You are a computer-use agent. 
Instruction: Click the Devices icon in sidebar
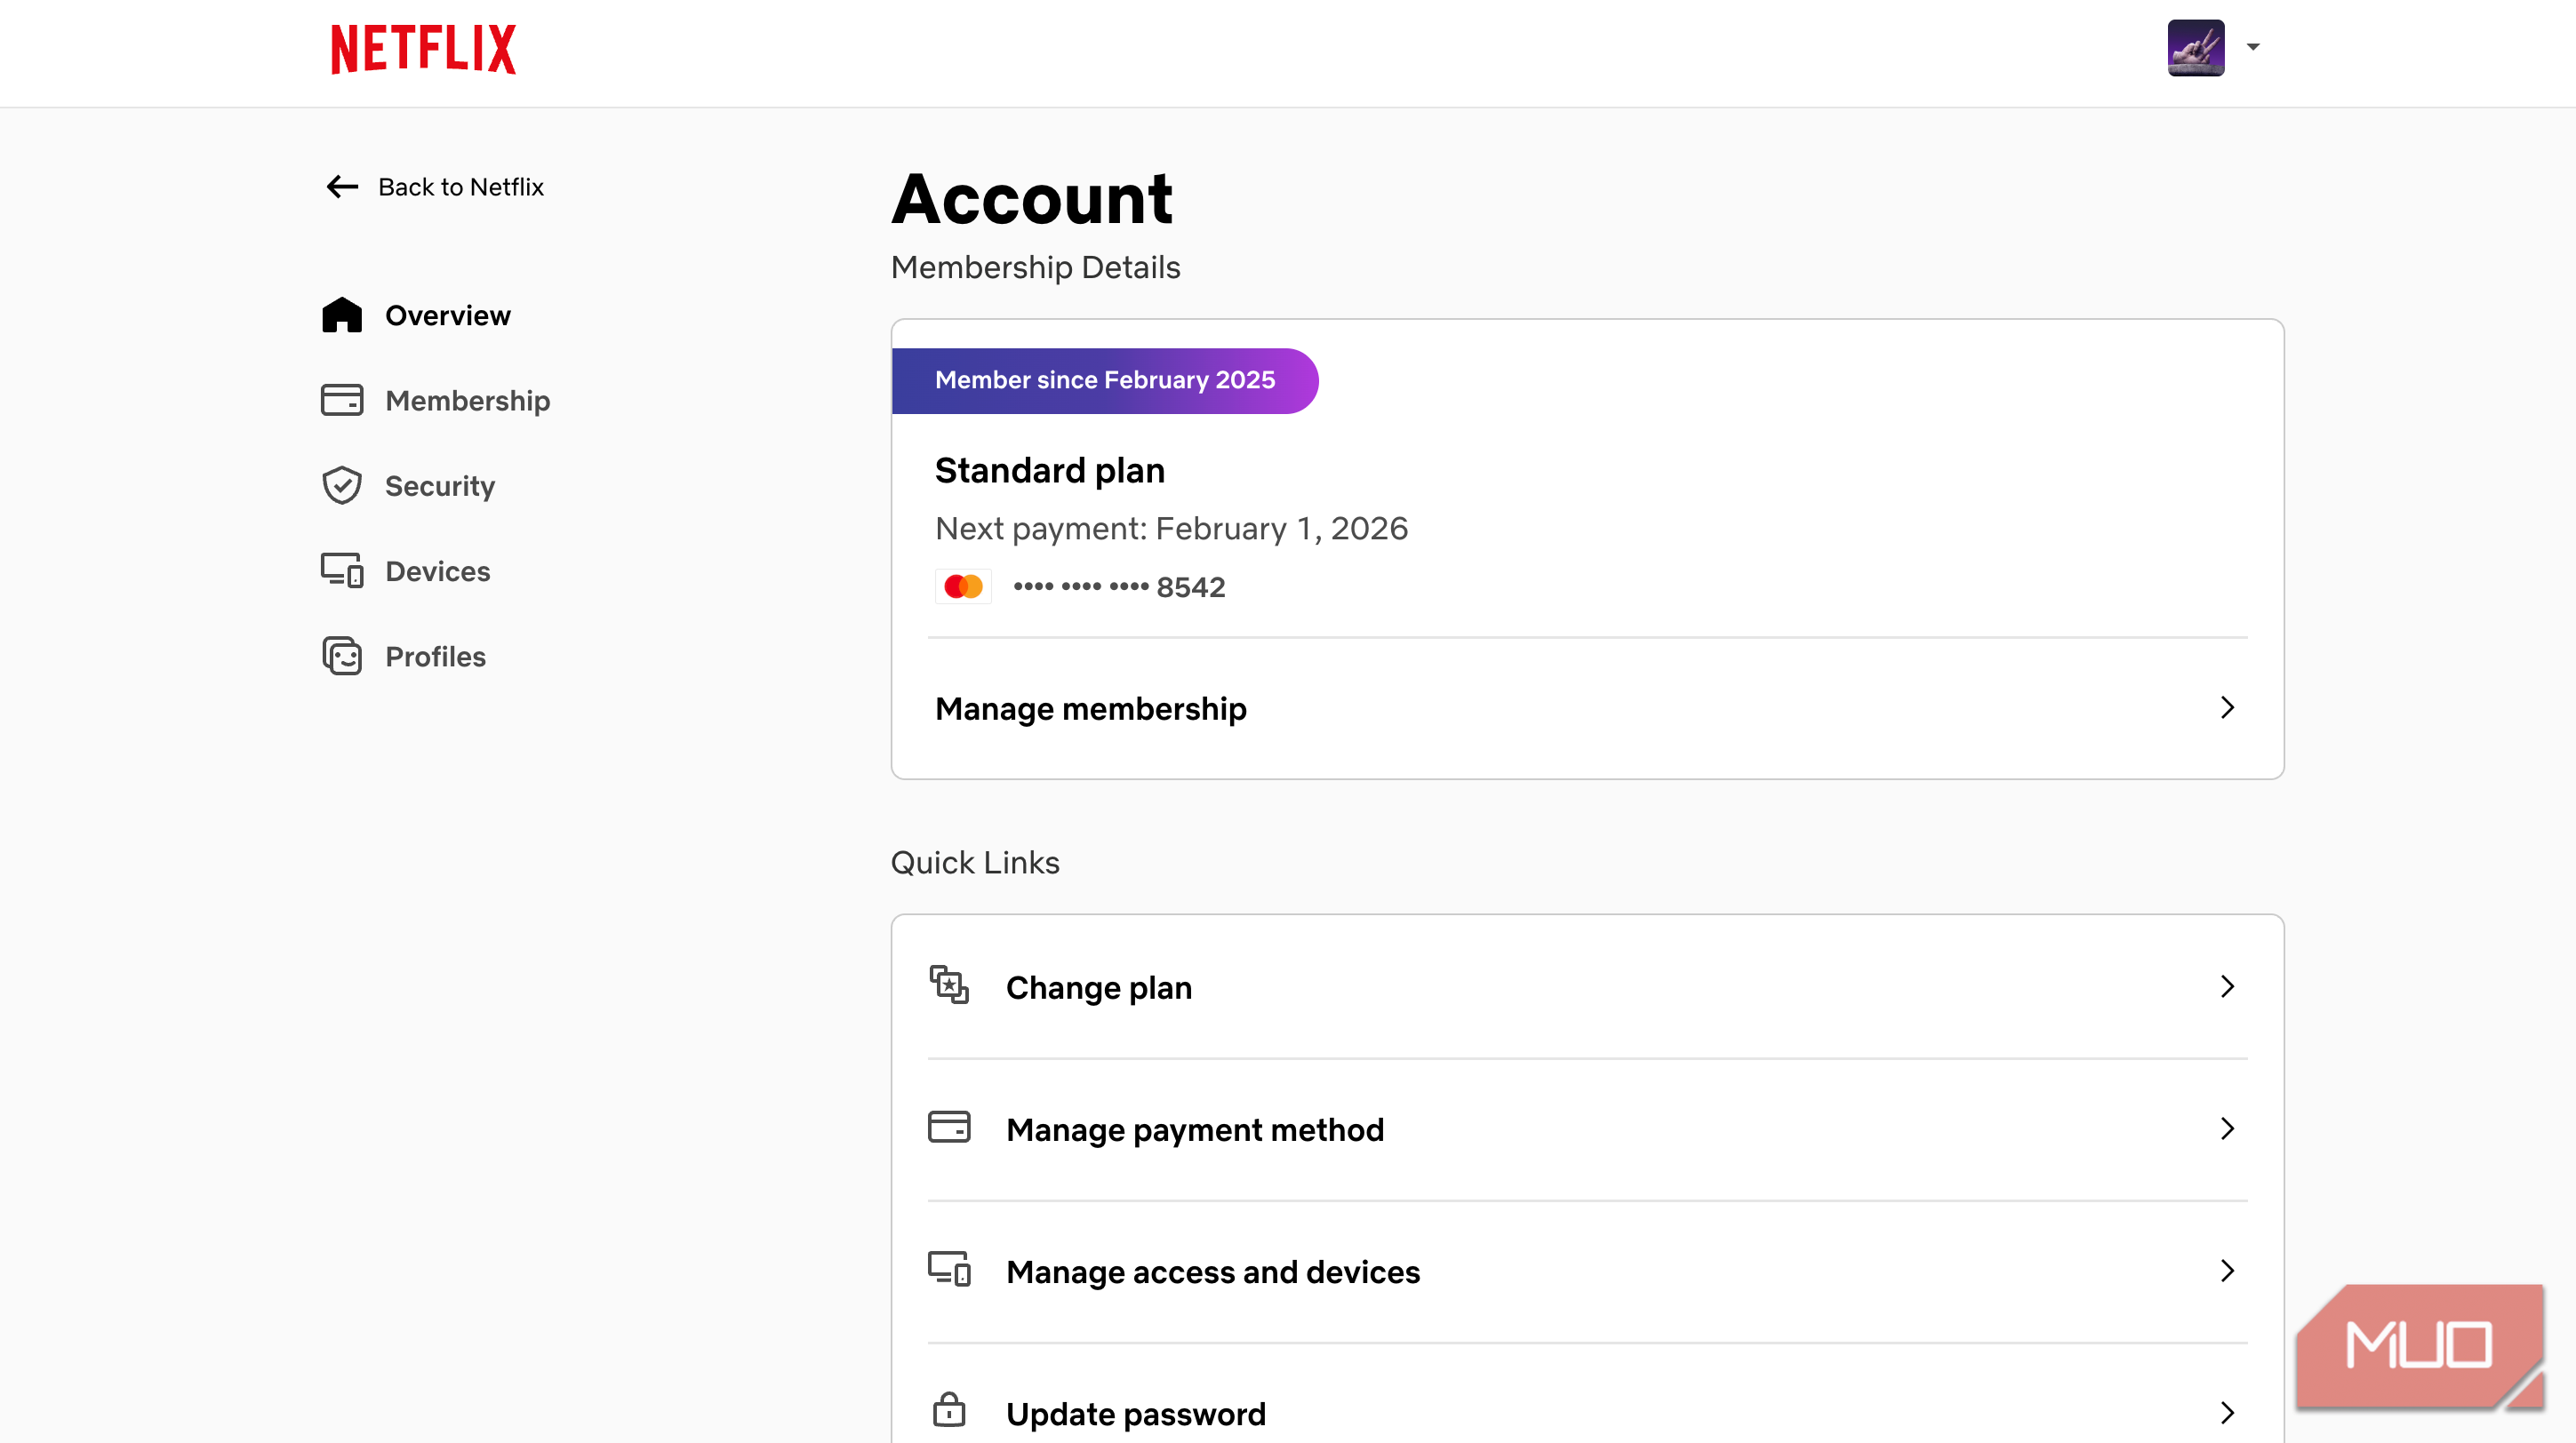(342, 570)
